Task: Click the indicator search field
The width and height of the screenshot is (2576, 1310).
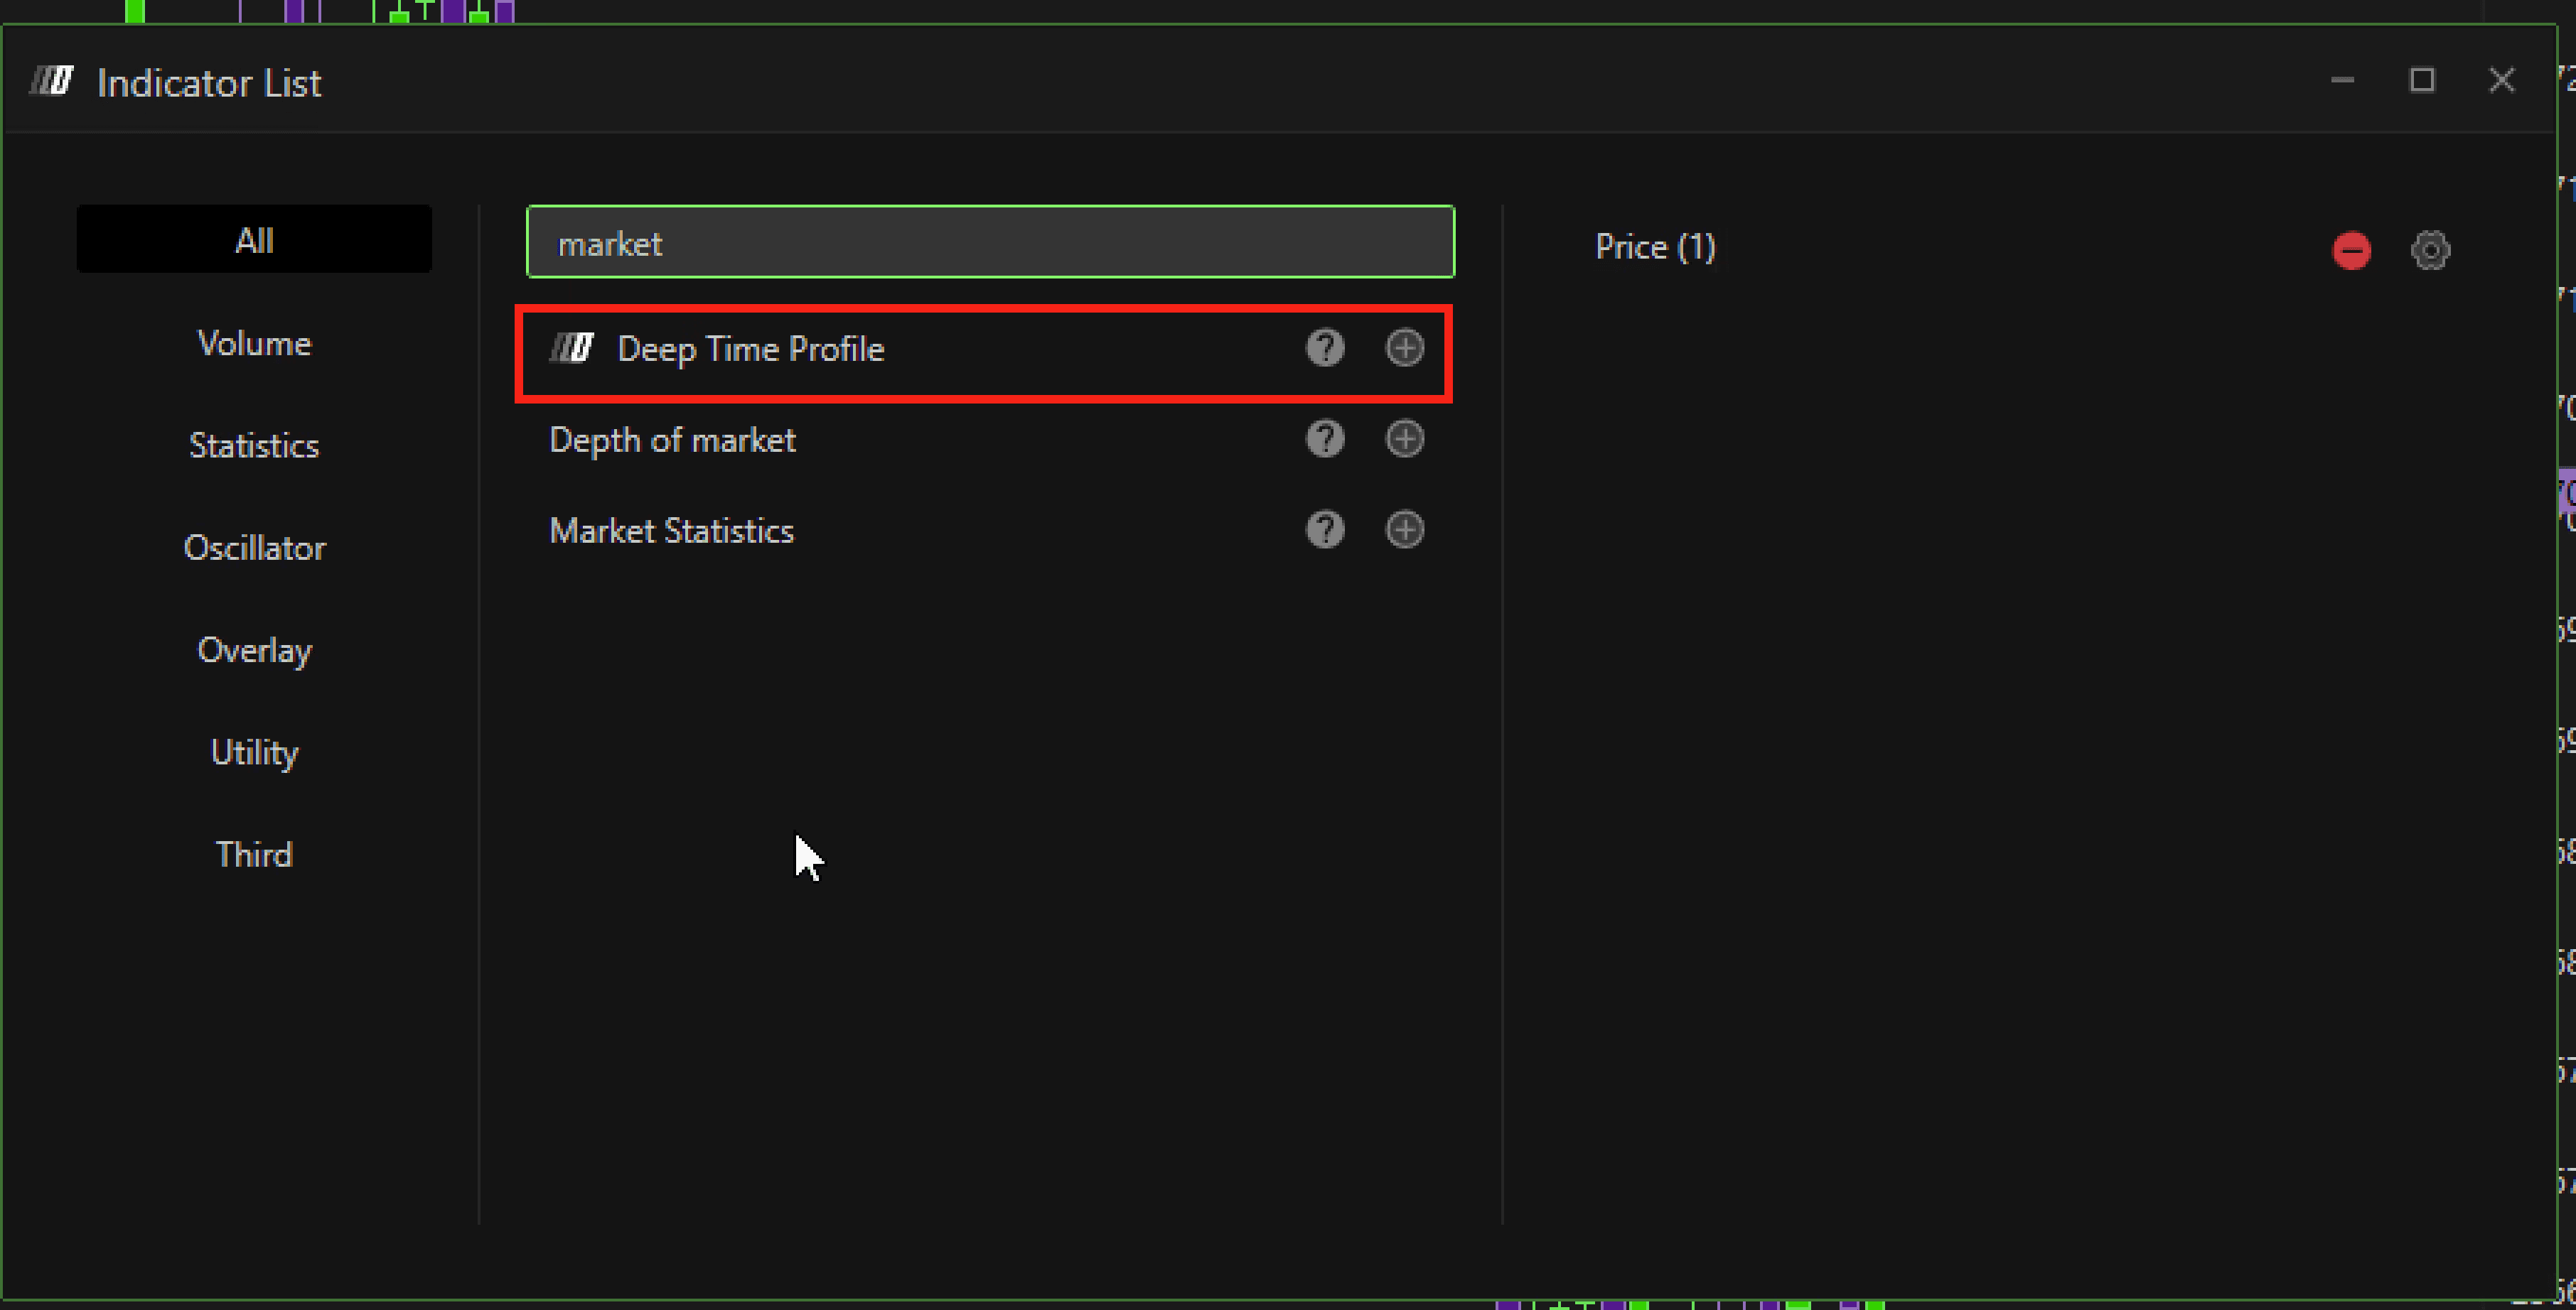Action: pos(990,243)
